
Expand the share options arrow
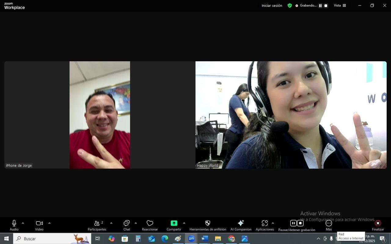184,223
